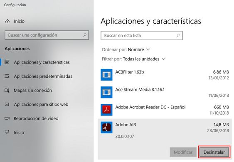Select the Ace Stream Media 3.1.16.1 entry

(x=165, y=92)
